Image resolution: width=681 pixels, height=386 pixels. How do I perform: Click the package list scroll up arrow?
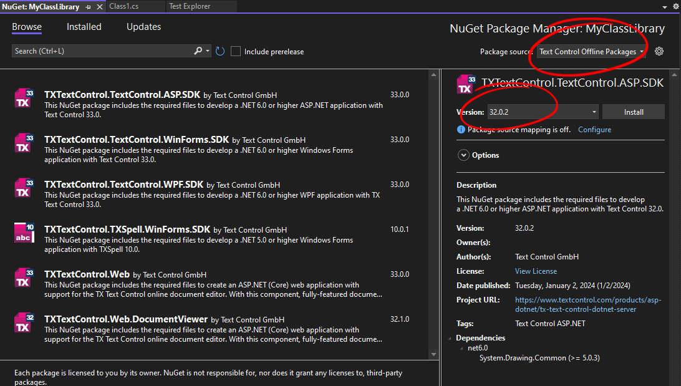click(x=433, y=75)
